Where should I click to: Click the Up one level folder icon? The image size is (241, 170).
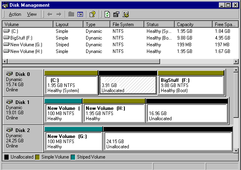pyautogui.click(x=71, y=14)
